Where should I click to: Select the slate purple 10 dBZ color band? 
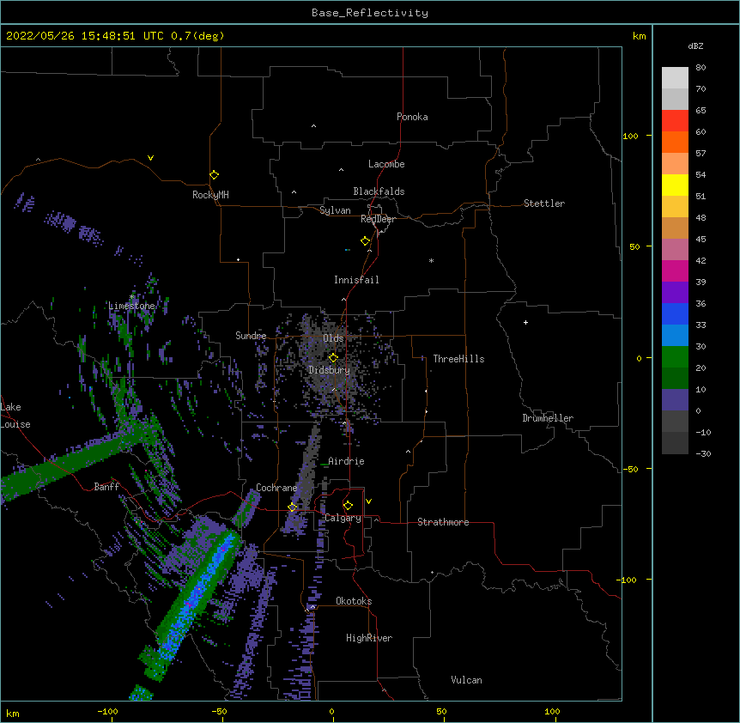tap(675, 400)
